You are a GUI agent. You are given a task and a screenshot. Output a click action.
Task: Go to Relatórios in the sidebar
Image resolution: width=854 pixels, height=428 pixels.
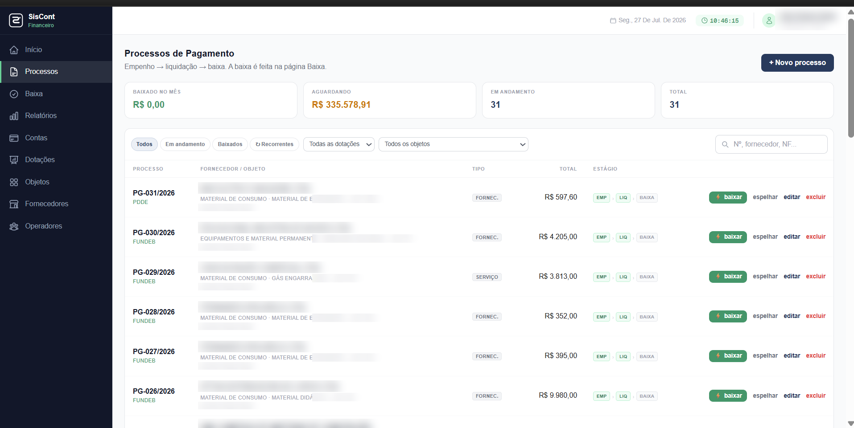pos(41,116)
